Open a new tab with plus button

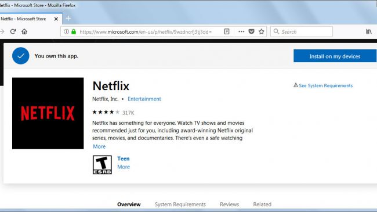point(68,19)
